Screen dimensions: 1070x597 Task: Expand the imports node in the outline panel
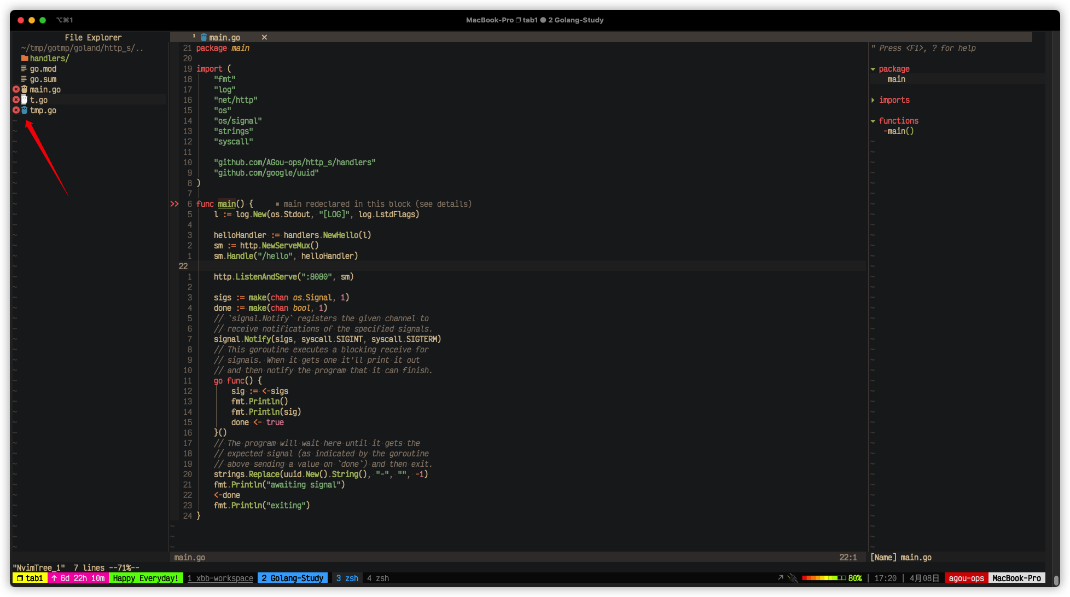tap(873, 100)
